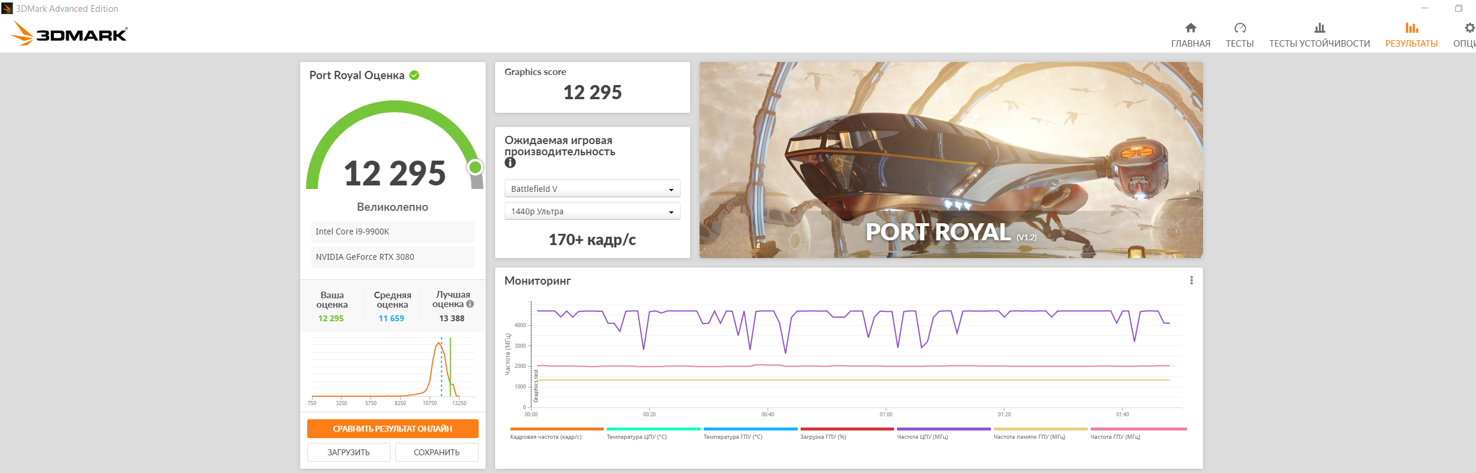The width and height of the screenshot is (1476, 473).
Task: Minimize the 3DMark window
Action: pyautogui.click(x=1425, y=8)
